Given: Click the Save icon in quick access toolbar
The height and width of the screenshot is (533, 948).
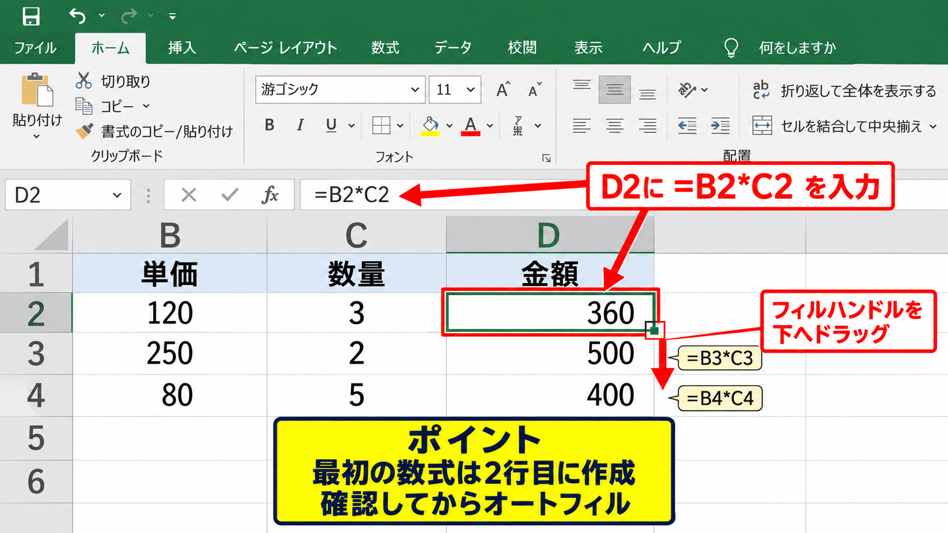Looking at the screenshot, I should pos(31,16).
